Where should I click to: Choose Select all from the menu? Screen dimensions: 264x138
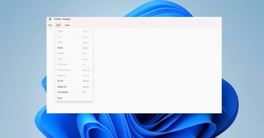[74, 87]
